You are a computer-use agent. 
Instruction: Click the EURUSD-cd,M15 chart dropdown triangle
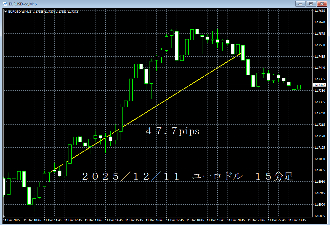[x=5, y=12]
